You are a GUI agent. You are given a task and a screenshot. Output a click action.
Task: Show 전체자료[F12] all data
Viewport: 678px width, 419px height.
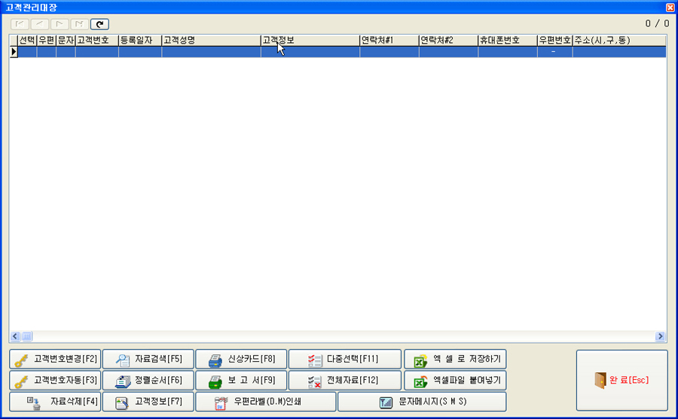pyautogui.click(x=344, y=380)
